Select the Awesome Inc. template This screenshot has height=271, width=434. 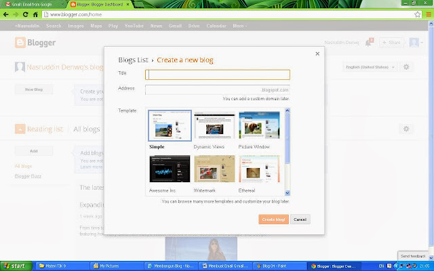(x=170, y=169)
